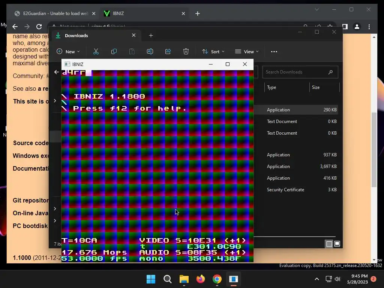This screenshot has height=288, width=384.
Task: Open the View dropdown menu
Action: point(247,51)
